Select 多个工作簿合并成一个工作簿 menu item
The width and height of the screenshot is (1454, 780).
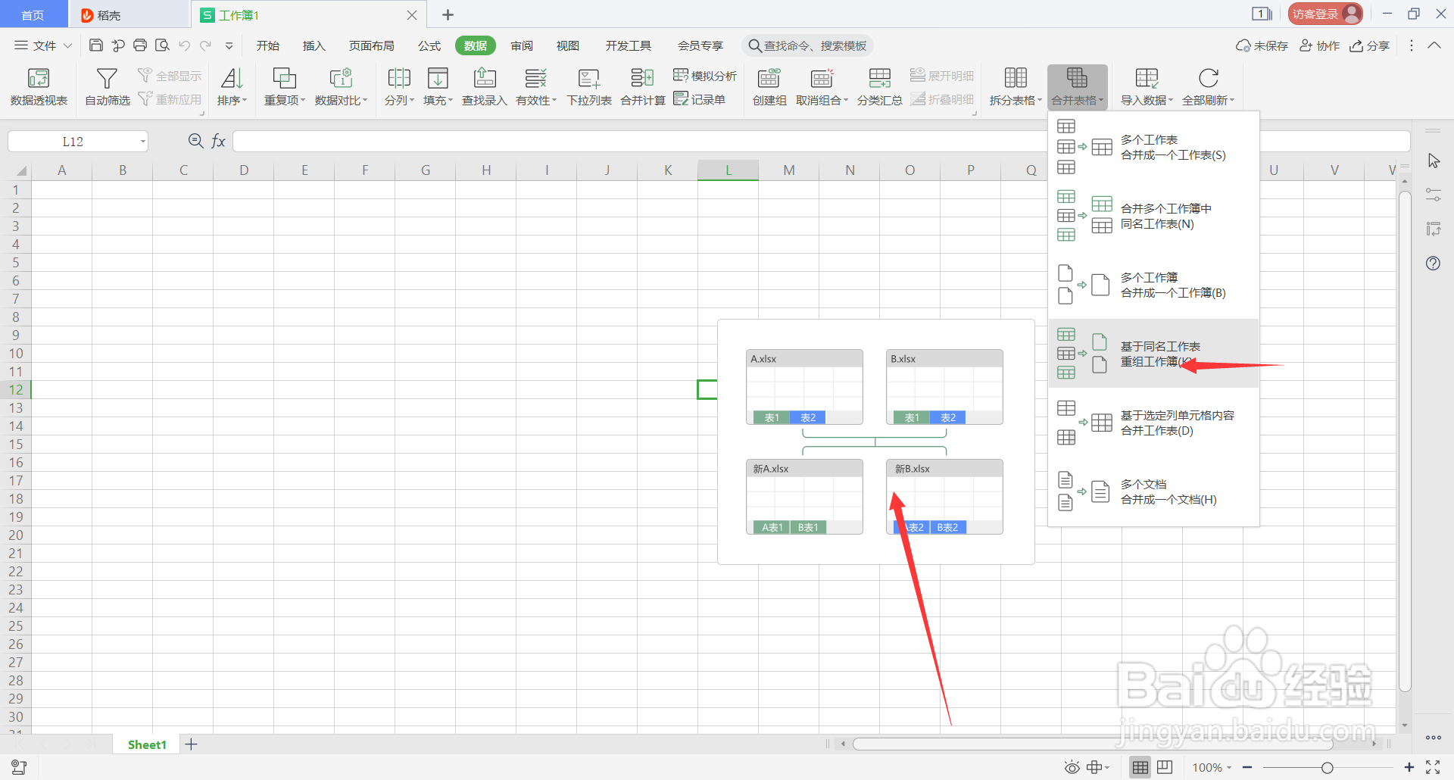(x=1153, y=285)
